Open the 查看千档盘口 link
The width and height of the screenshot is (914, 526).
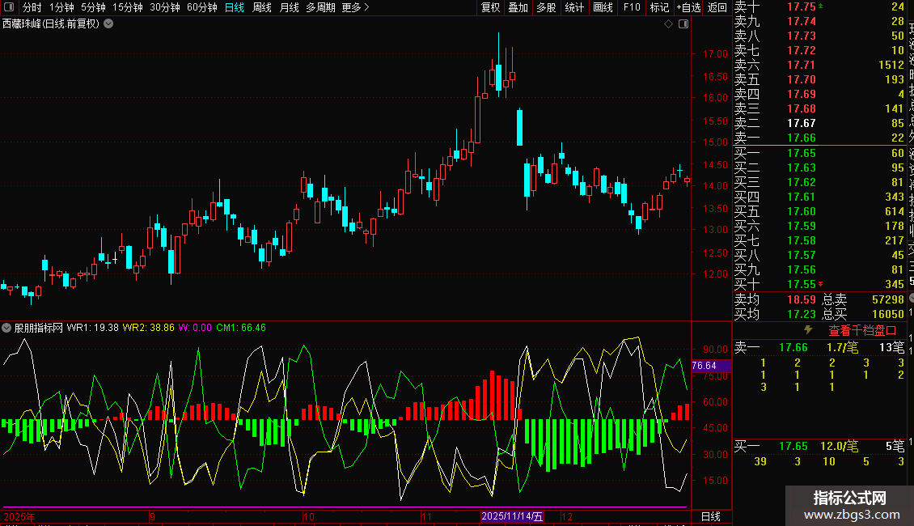pyautogui.click(x=862, y=330)
